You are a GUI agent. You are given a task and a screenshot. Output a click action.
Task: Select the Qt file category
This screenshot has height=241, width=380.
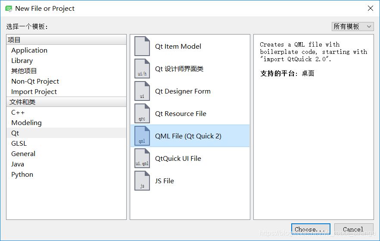[66, 133]
